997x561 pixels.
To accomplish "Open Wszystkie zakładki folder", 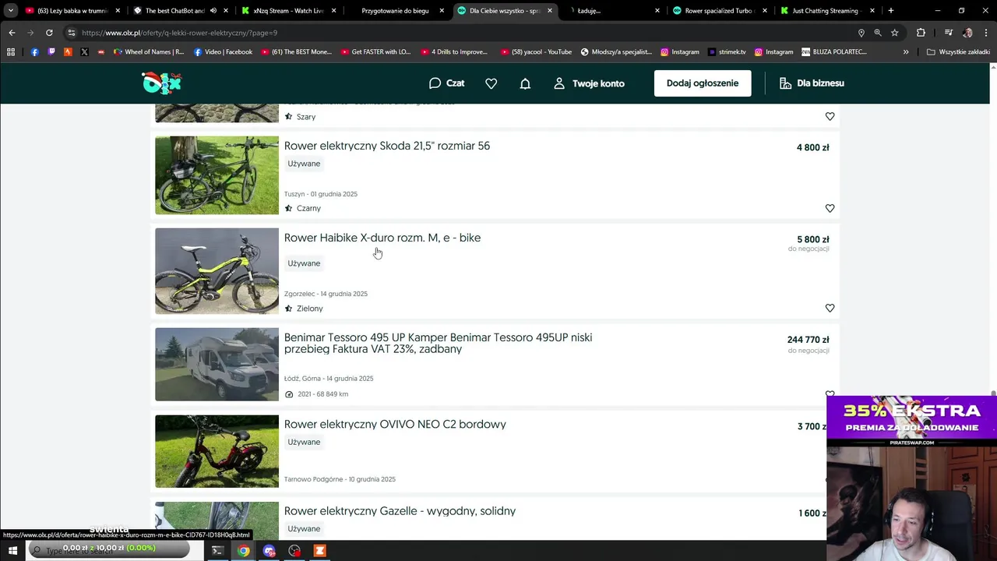I will pos(958,52).
